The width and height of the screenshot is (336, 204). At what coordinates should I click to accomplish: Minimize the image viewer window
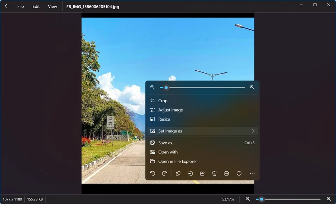click(x=301, y=5)
